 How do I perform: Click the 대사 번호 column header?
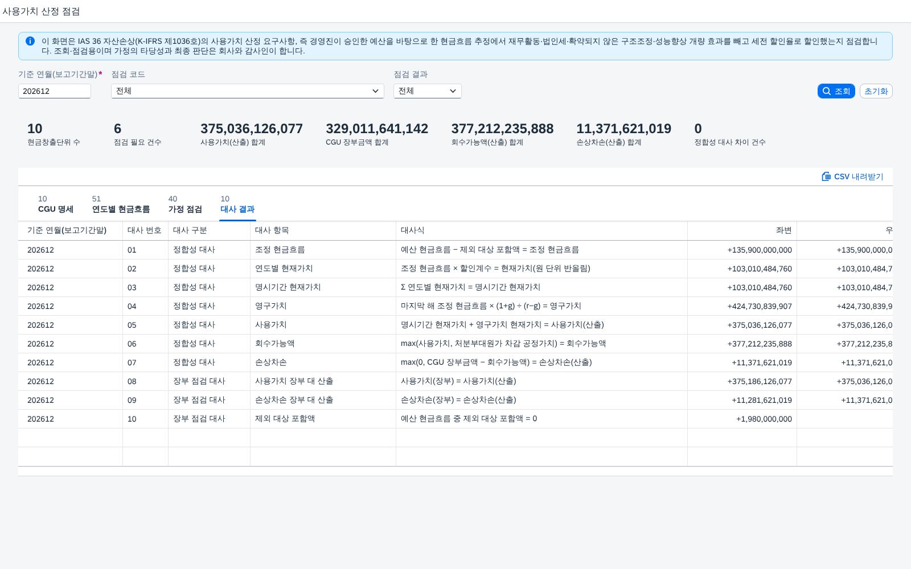145,230
